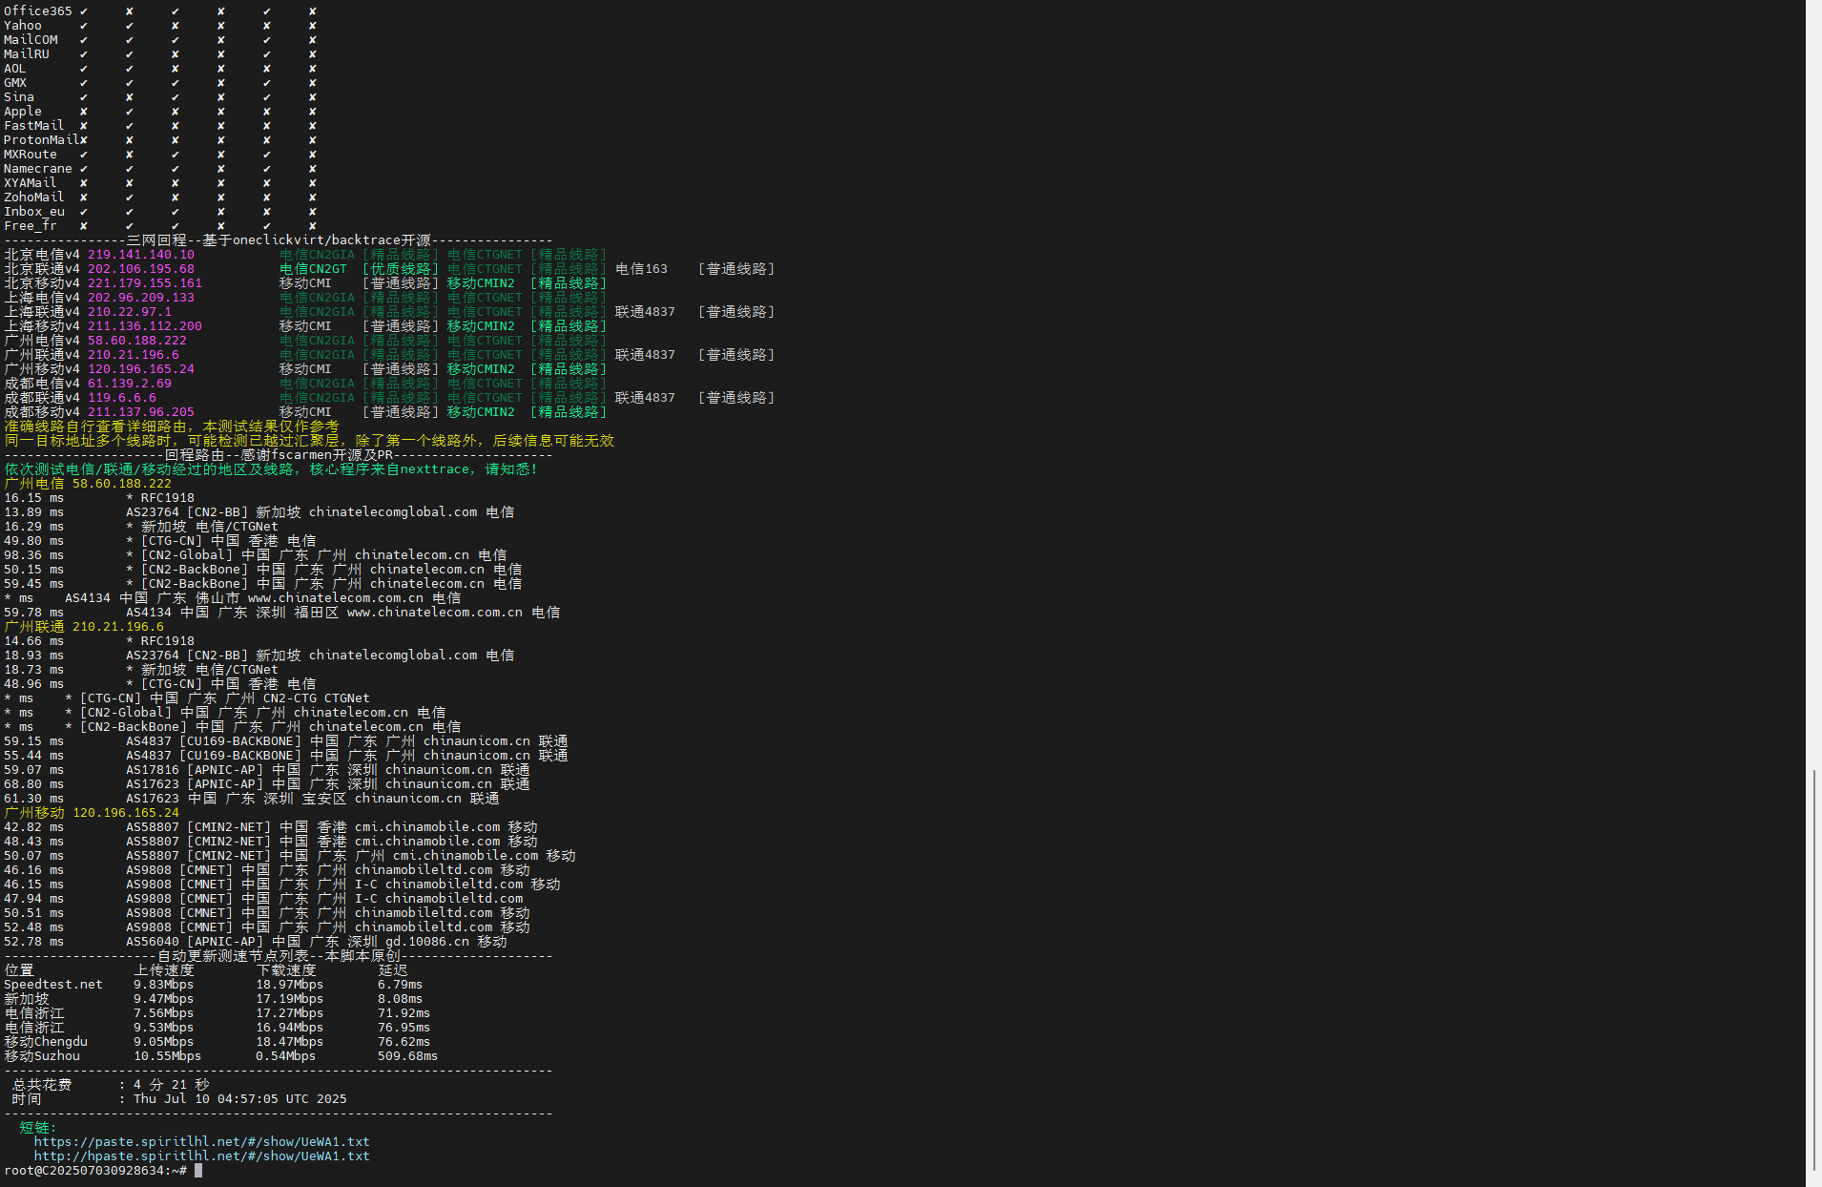Screen dimensions: 1822x1187
Task: Click the 移动Suzhou row label
Action: coord(42,1055)
